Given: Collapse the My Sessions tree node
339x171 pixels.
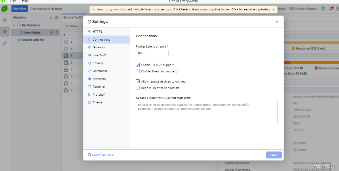Looking at the screenshot, I should [14, 25].
